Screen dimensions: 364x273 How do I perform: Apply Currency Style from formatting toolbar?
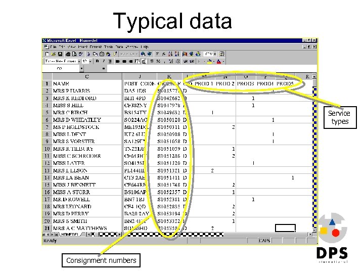152,61
